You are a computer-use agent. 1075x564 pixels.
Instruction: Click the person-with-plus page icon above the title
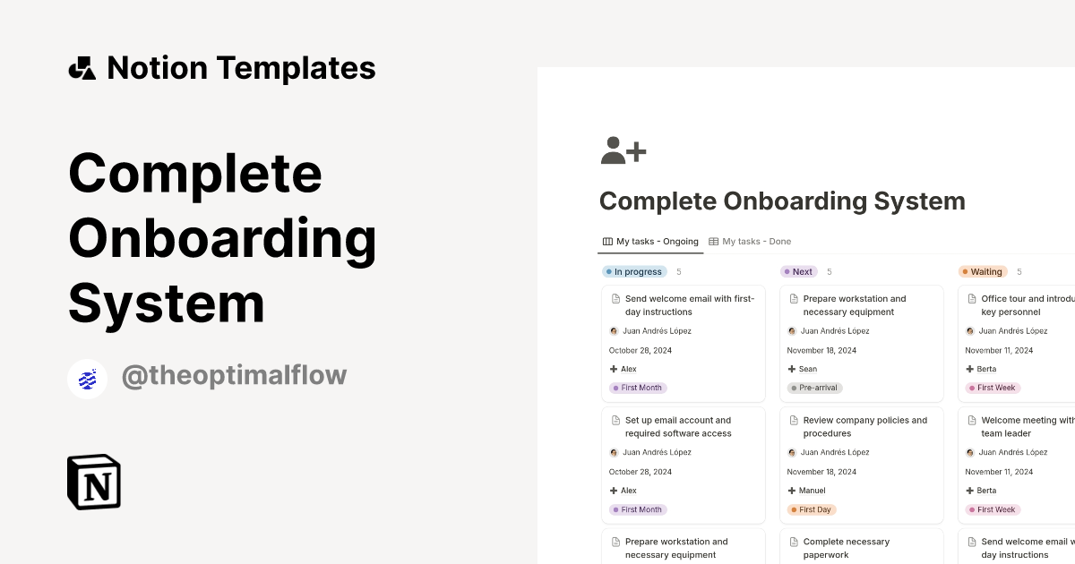pyautogui.click(x=622, y=150)
